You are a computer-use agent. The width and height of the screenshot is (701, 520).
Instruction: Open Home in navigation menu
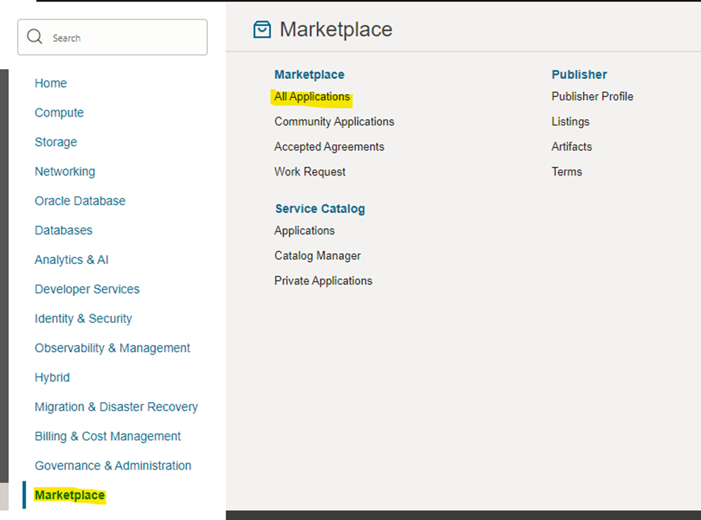[50, 83]
